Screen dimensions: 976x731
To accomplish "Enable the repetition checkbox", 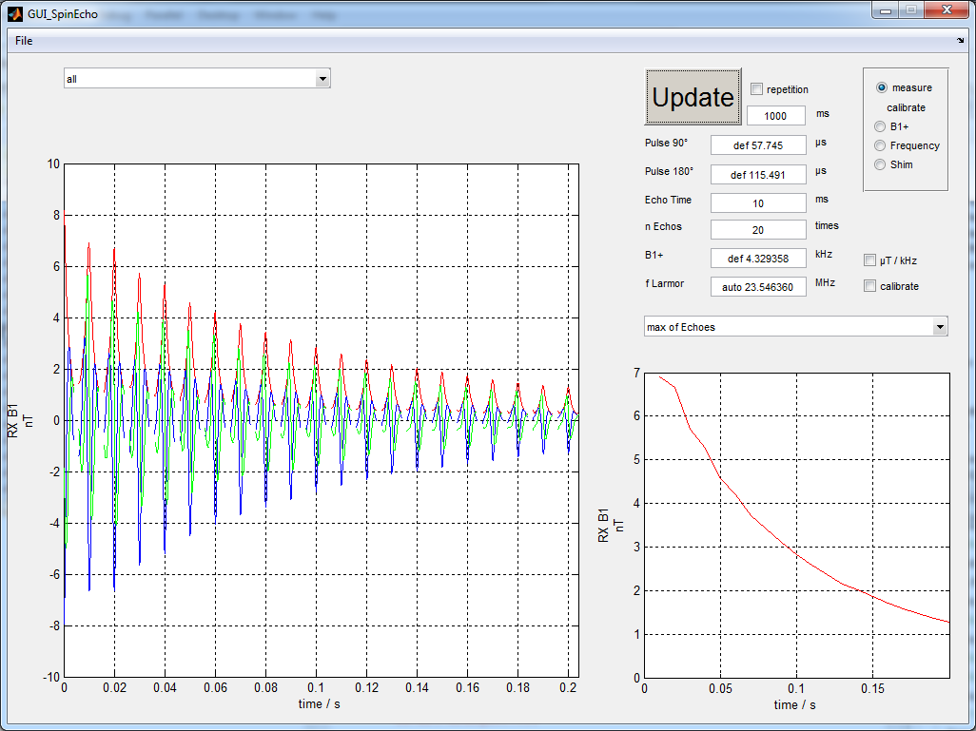I will 757,89.
